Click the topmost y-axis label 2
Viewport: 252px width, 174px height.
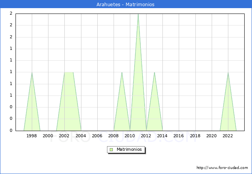tap(11, 14)
